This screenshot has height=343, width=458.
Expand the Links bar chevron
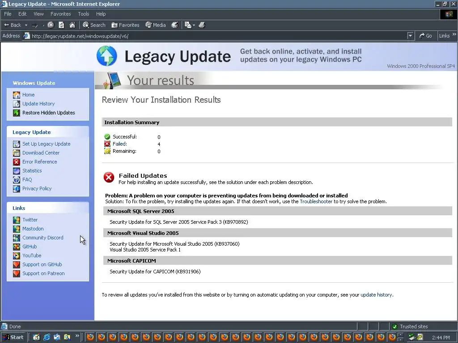point(454,35)
